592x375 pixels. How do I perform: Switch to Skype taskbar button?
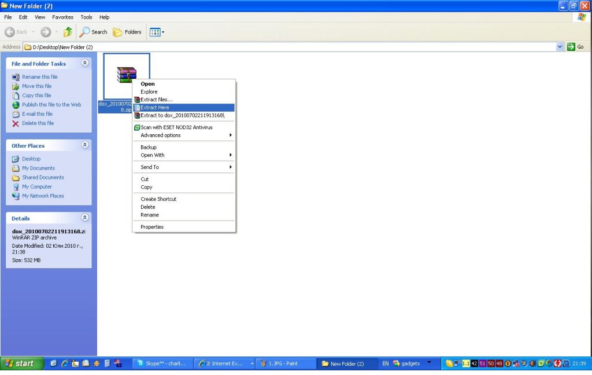[163, 363]
